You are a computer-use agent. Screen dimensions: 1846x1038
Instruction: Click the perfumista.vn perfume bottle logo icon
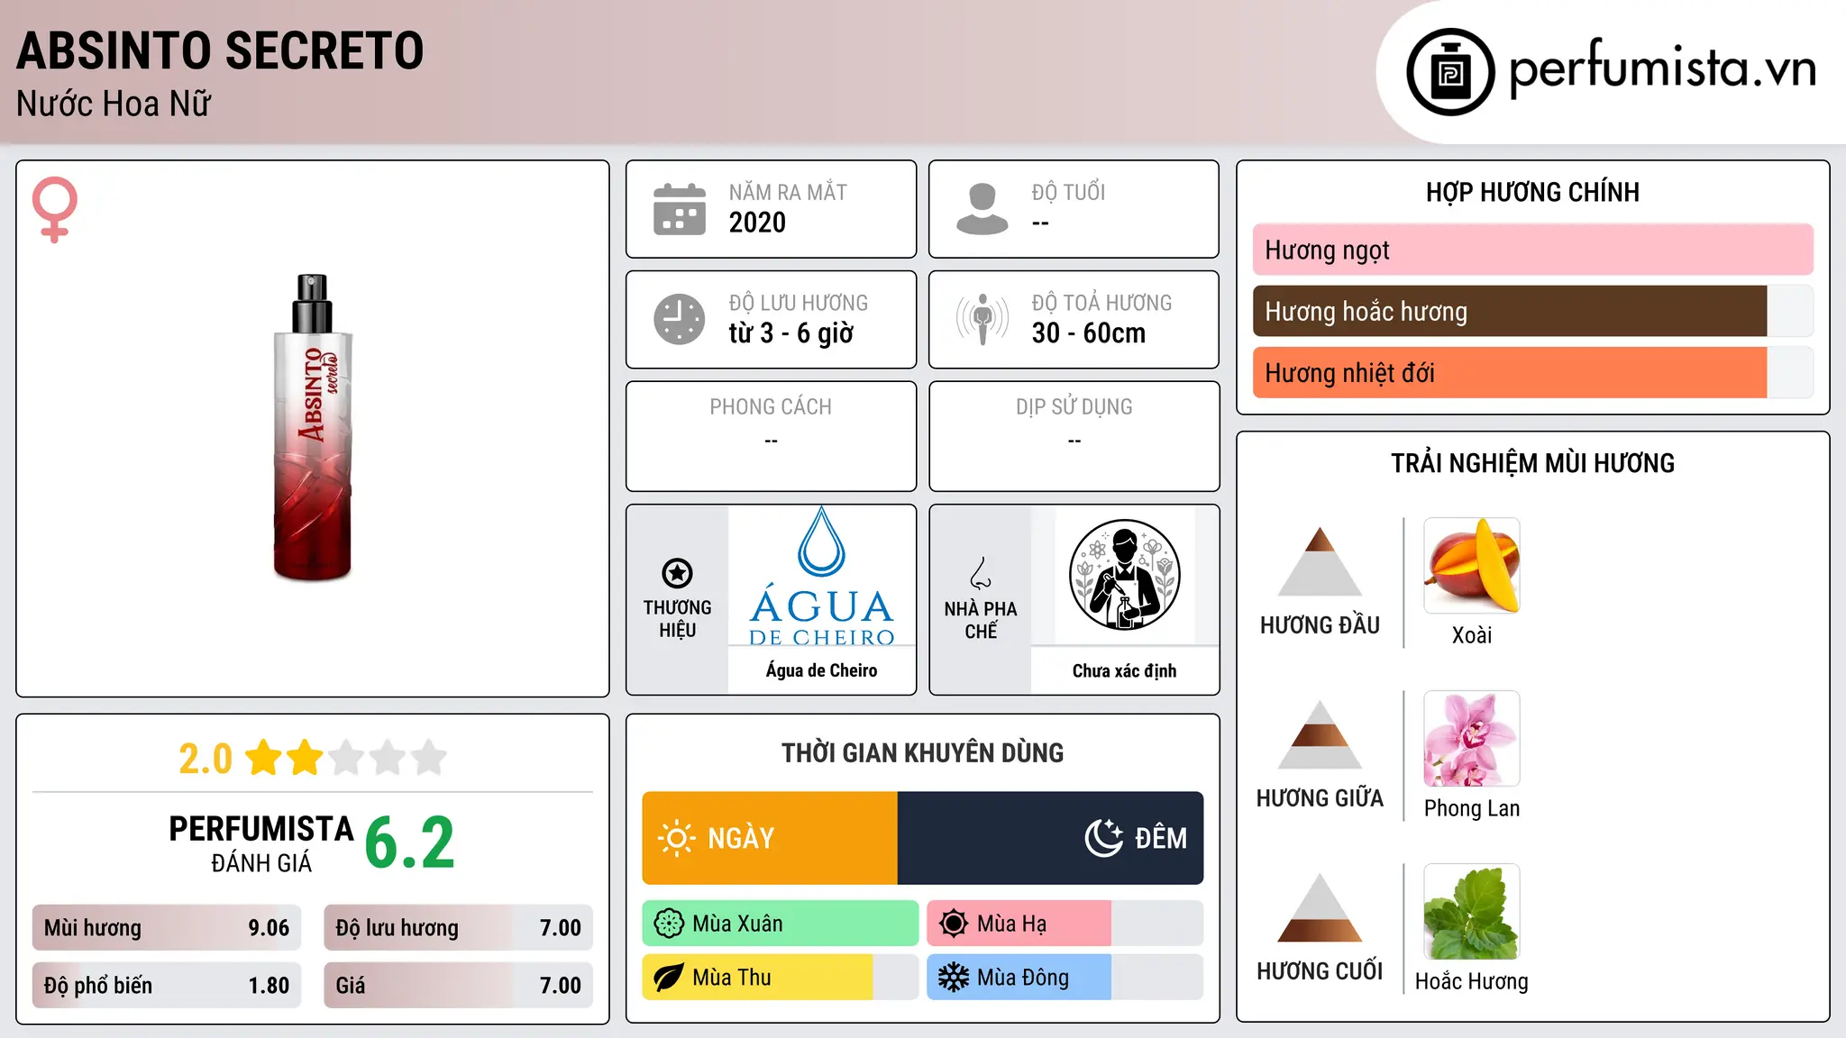(1450, 72)
